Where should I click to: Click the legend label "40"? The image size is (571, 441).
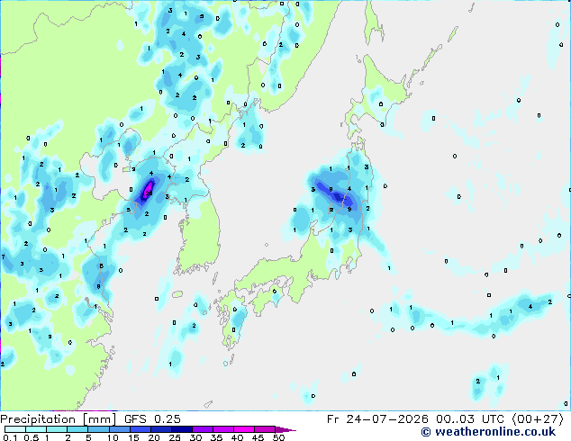pos(237,437)
